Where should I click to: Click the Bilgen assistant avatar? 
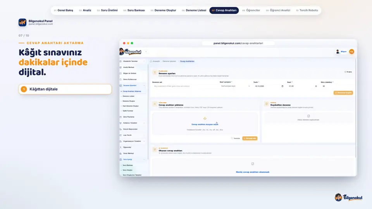coord(338,51)
